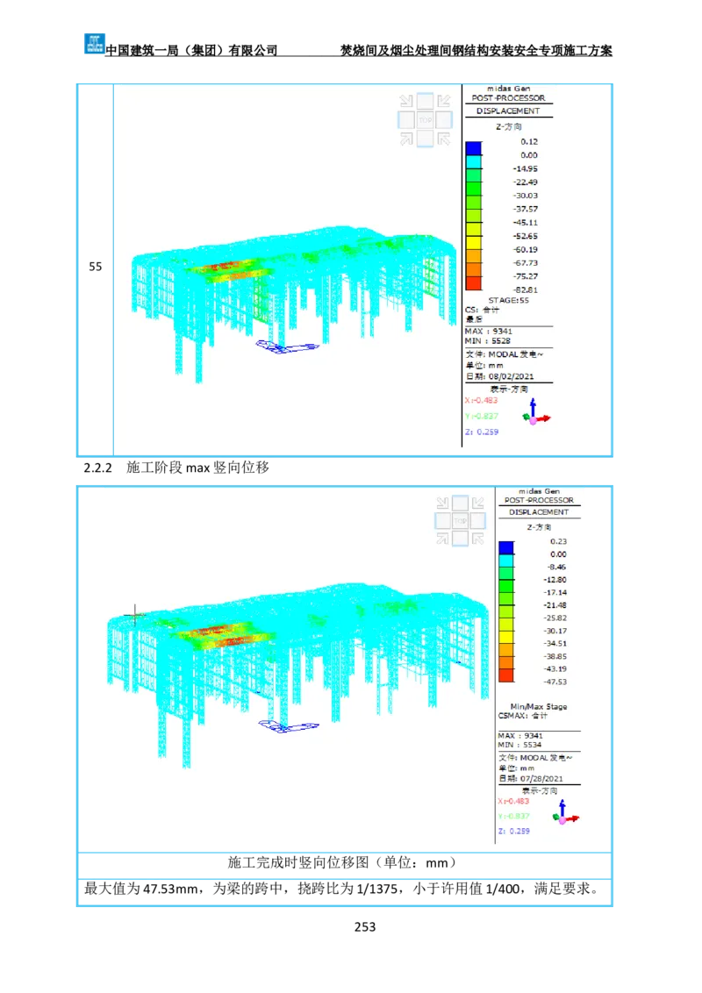
Task: Click the TOP view button in upper viewport
Action: point(425,120)
